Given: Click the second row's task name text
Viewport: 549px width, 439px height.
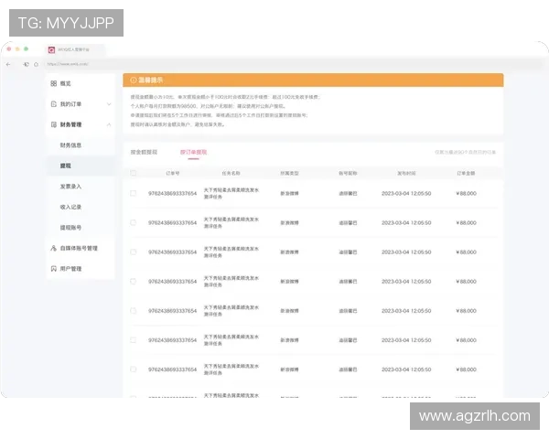Looking at the screenshot, I should (x=231, y=222).
